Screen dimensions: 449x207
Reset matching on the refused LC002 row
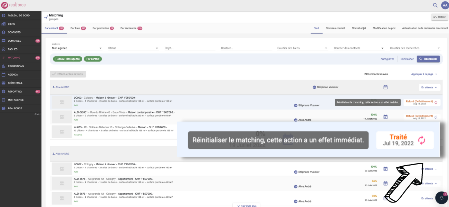436,102
